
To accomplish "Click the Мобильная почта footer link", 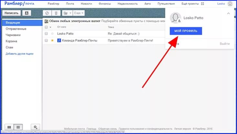I will pos(74,129).
